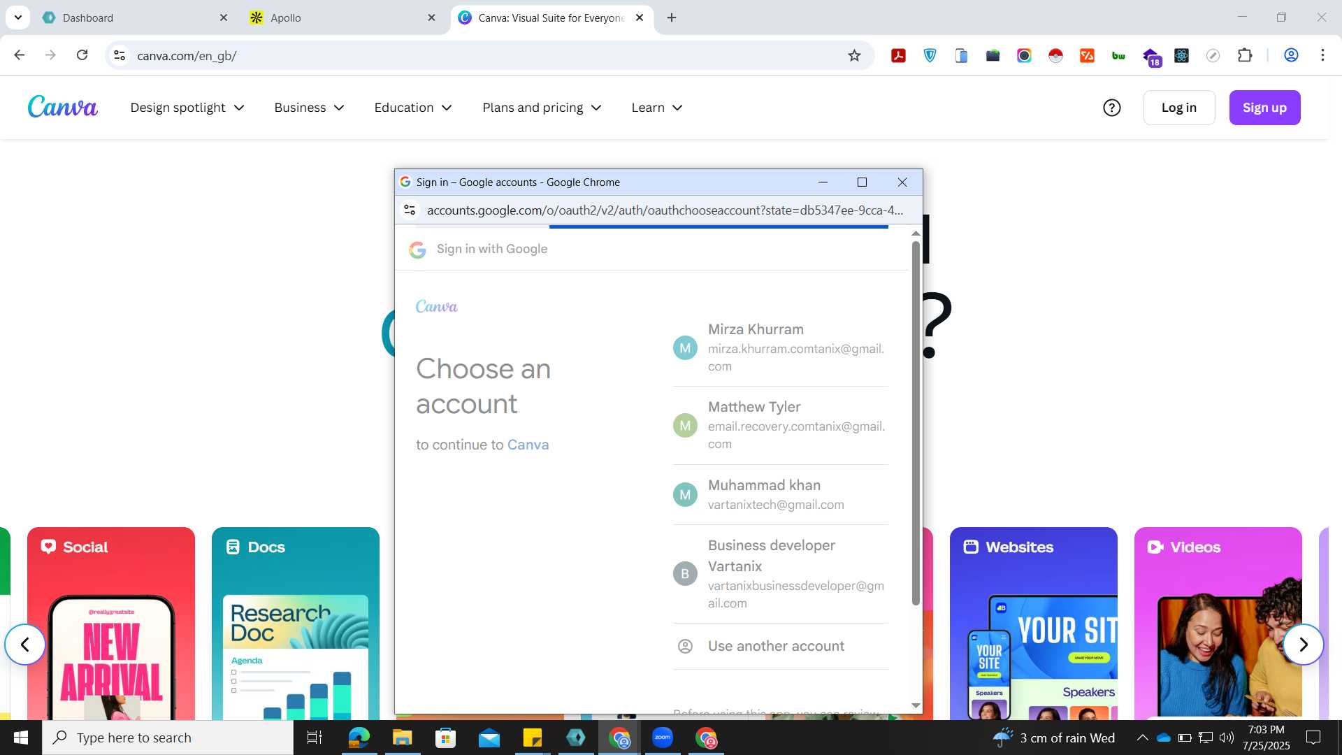Screen dimensions: 1342x755
Task: Open the Extensions puzzle icon
Action: (x=1245, y=55)
